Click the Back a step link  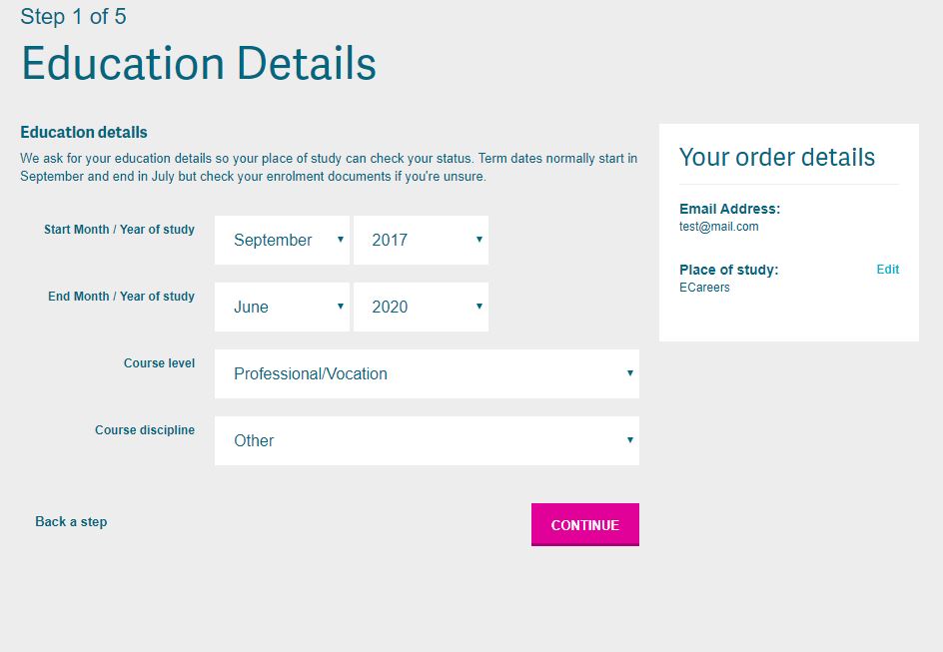click(70, 521)
